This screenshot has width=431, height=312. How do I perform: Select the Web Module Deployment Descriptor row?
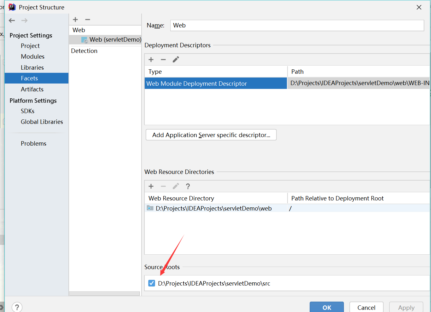pos(215,83)
